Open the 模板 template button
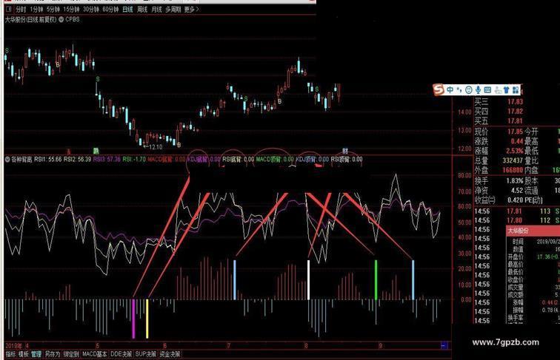The image size is (560, 360). [x=23, y=354]
